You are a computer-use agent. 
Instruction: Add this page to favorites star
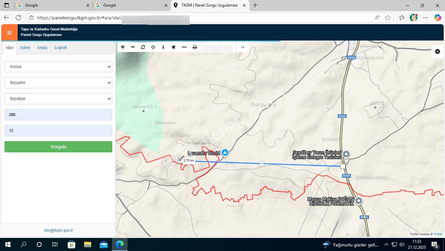pos(388,18)
